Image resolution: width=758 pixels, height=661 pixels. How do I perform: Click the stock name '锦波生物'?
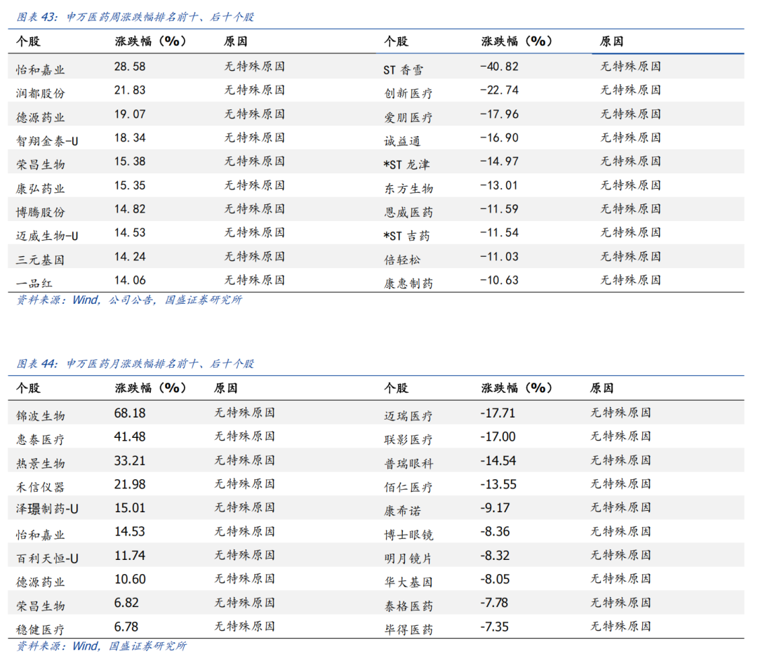[40, 416]
